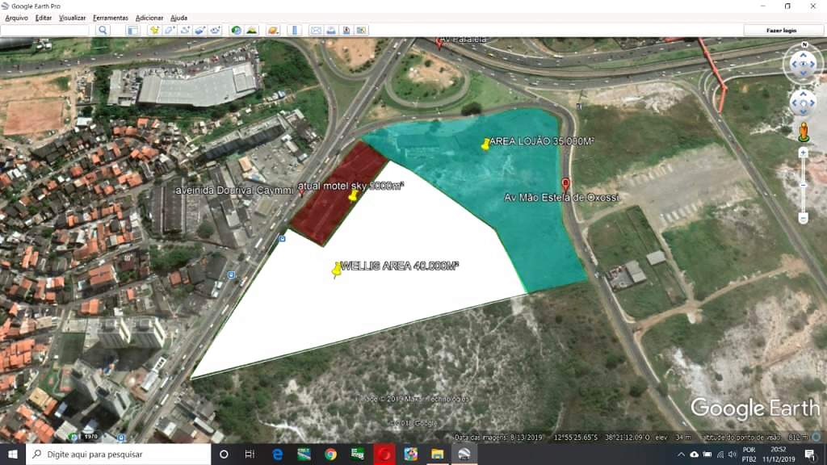Open the Adicionar menu

click(149, 18)
